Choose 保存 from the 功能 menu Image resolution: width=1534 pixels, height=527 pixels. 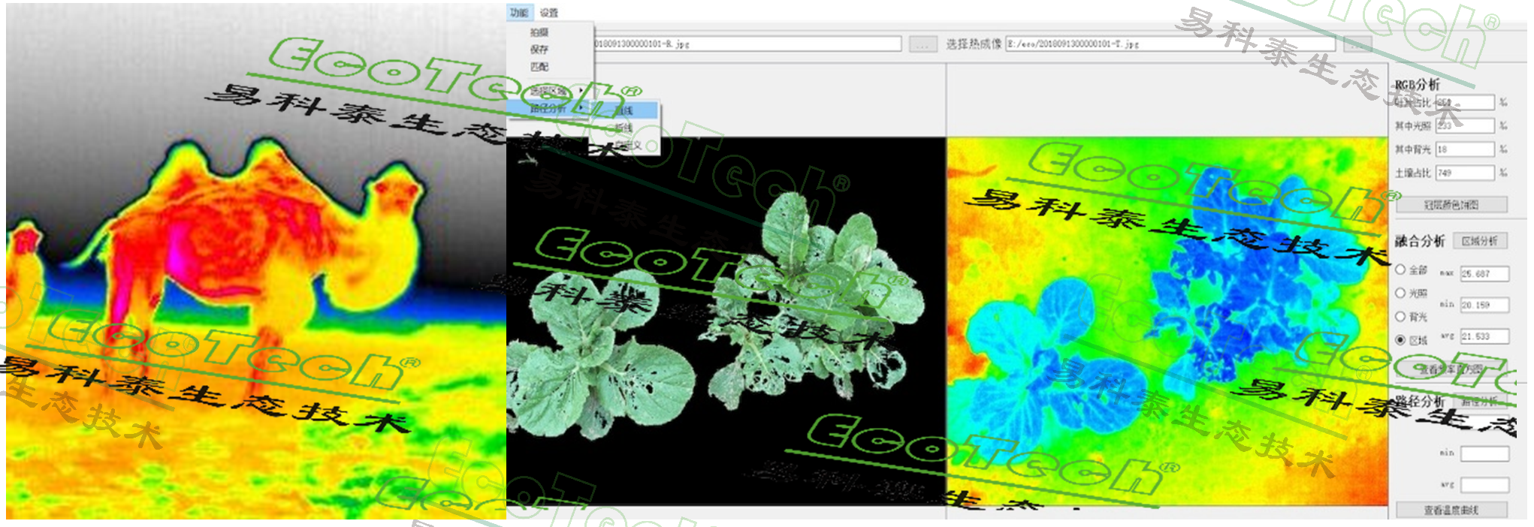pyautogui.click(x=539, y=50)
